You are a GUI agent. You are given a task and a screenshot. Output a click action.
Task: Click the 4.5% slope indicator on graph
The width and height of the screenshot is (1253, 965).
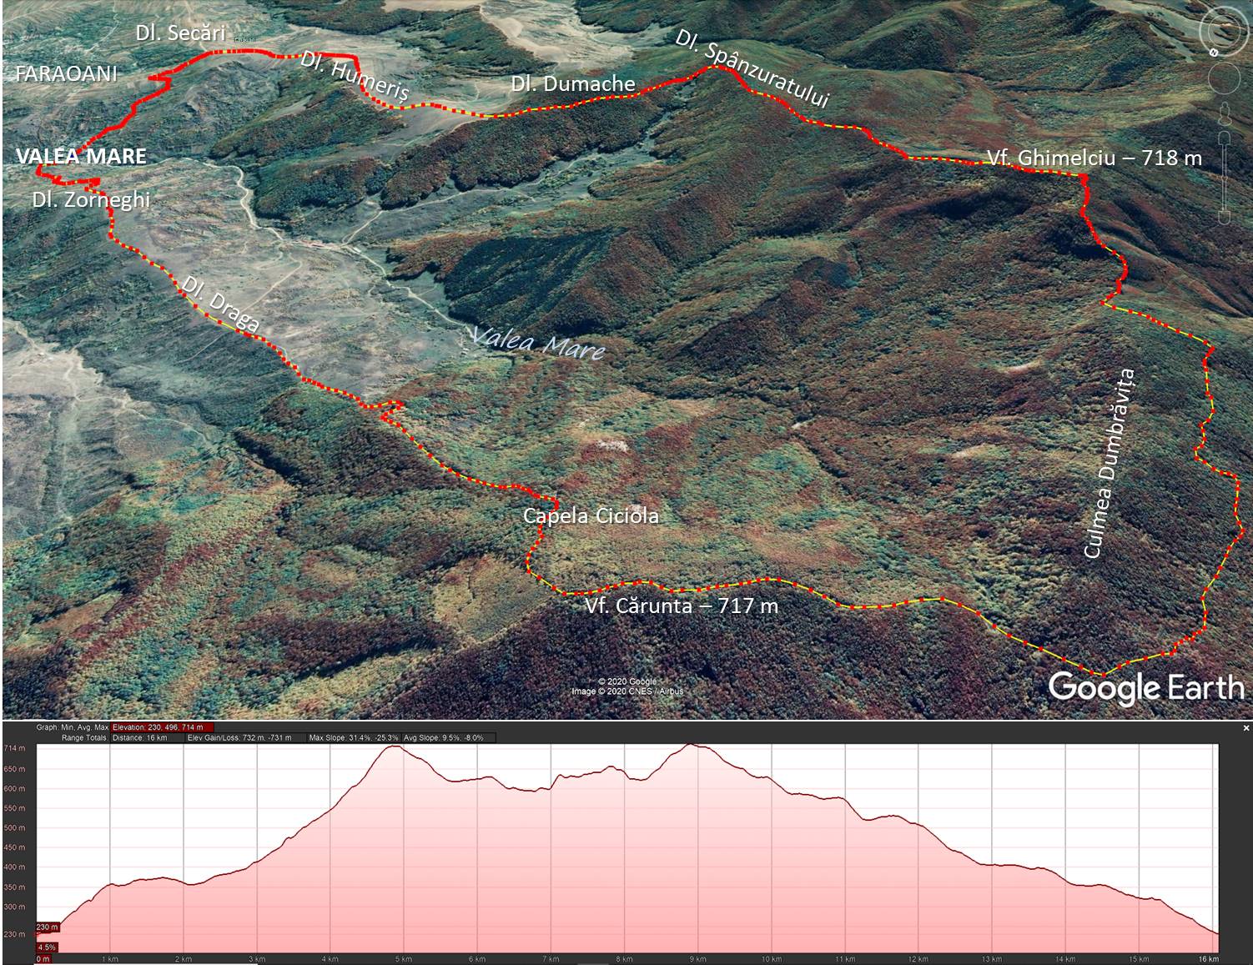pyautogui.click(x=47, y=947)
